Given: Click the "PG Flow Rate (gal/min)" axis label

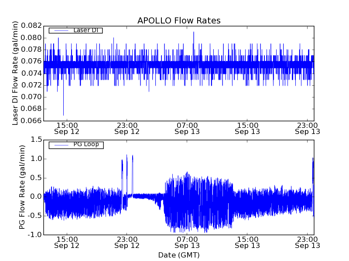Looking at the screenshot, I should tap(22, 187).
